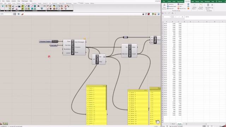Open the Text functions dropdown
Image resolution: width=226 pixels, height=127 pixels.
click(180, 6)
